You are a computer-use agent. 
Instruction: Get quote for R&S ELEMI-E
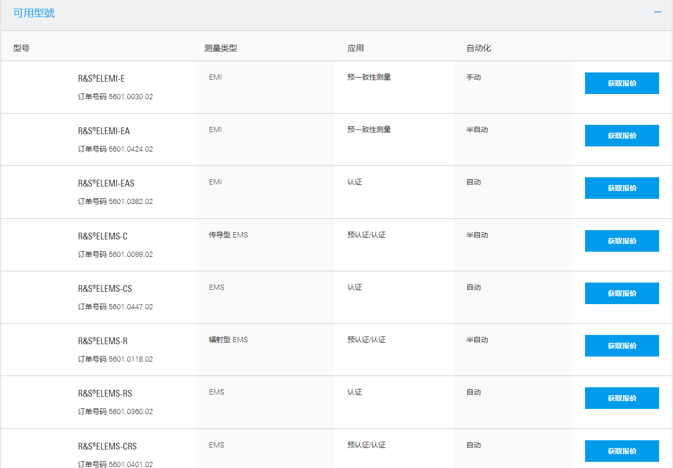pos(622,83)
